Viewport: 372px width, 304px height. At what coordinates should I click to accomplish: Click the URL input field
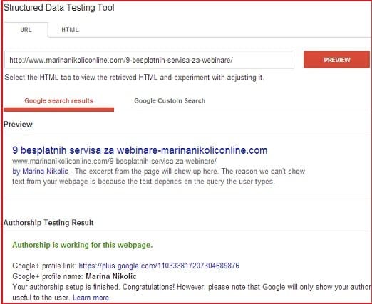(149, 60)
